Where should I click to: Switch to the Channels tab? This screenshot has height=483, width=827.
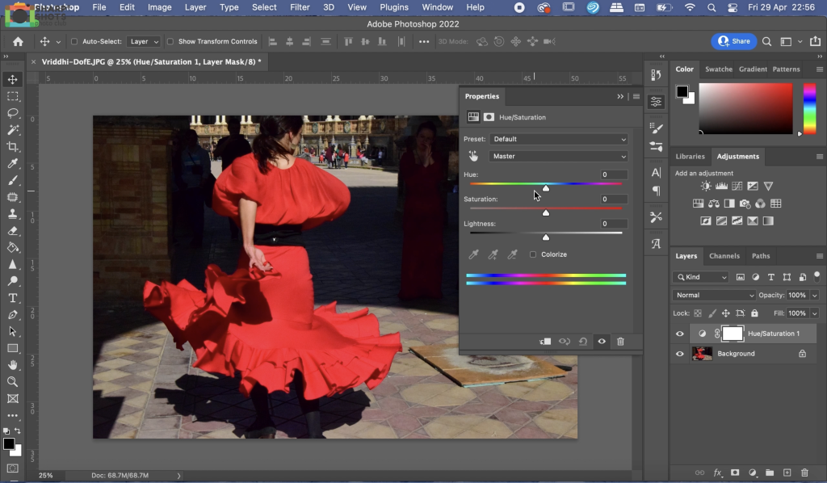tap(724, 256)
